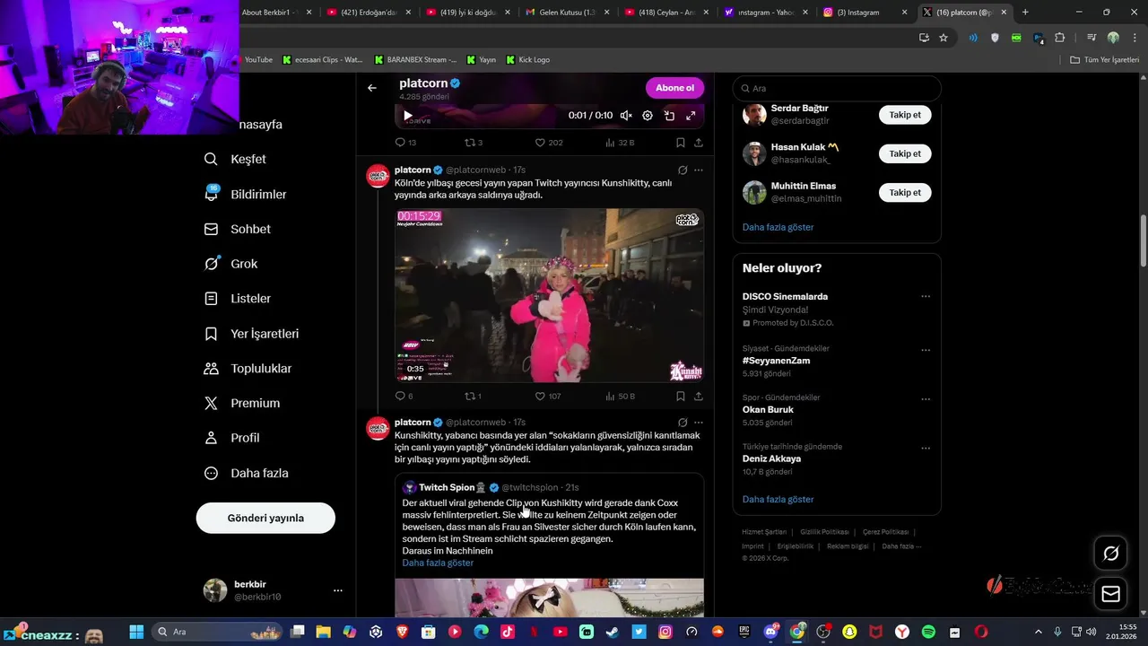Open floating messages envelope button
The width and height of the screenshot is (1148, 646).
[1110, 594]
